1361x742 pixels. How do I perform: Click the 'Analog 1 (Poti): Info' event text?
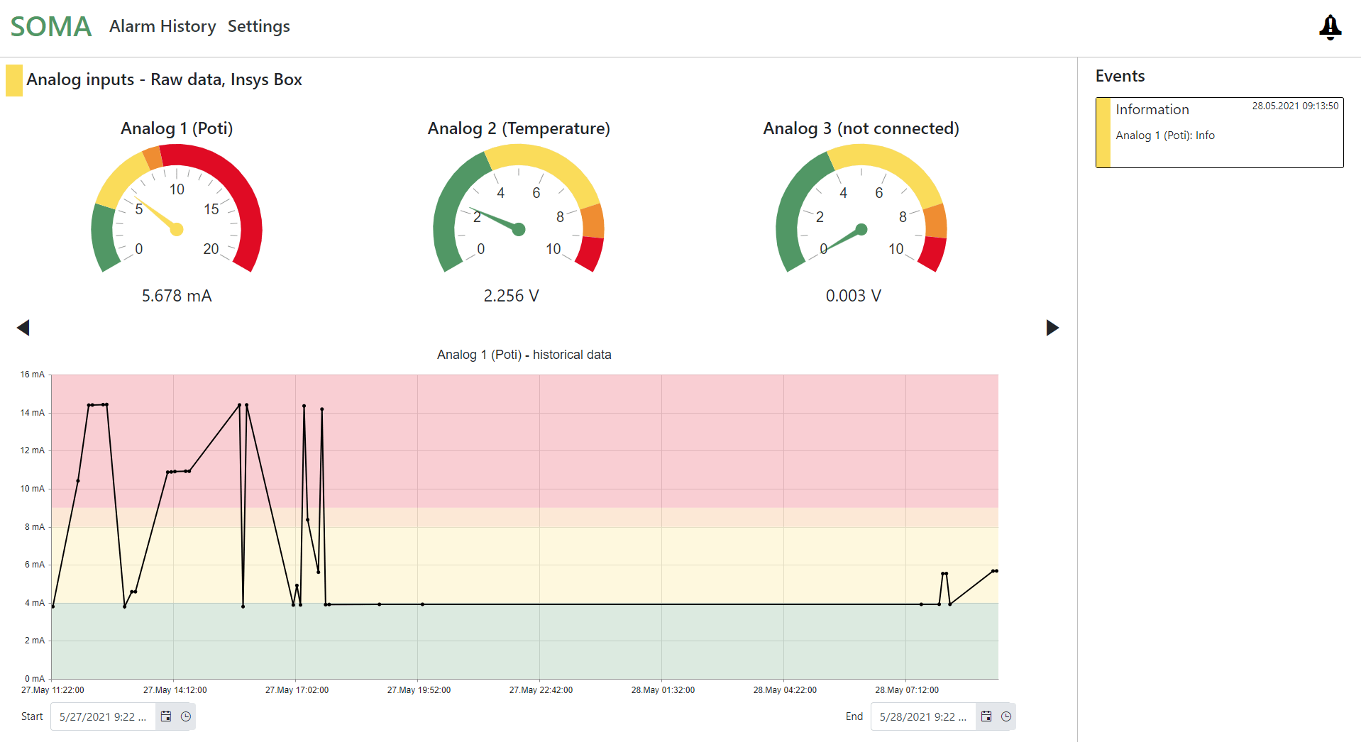click(1165, 135)
